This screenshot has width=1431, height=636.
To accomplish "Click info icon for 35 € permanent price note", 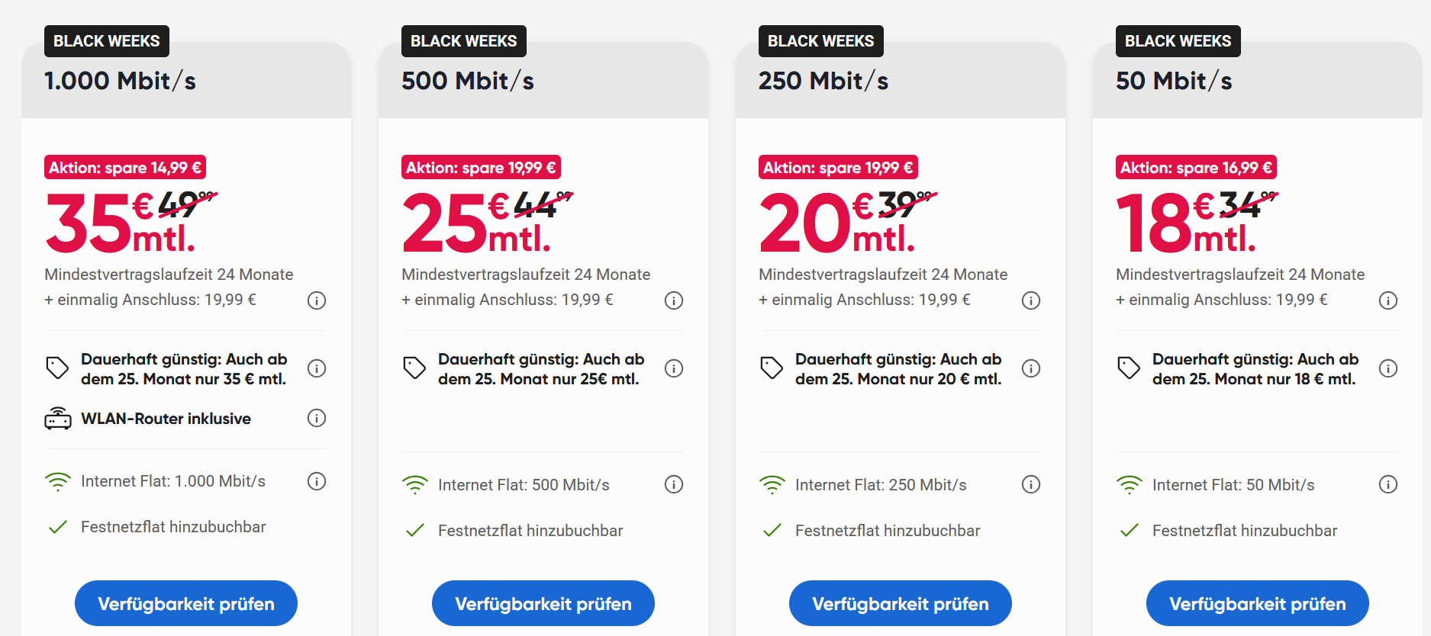I will tap(317, 368).
